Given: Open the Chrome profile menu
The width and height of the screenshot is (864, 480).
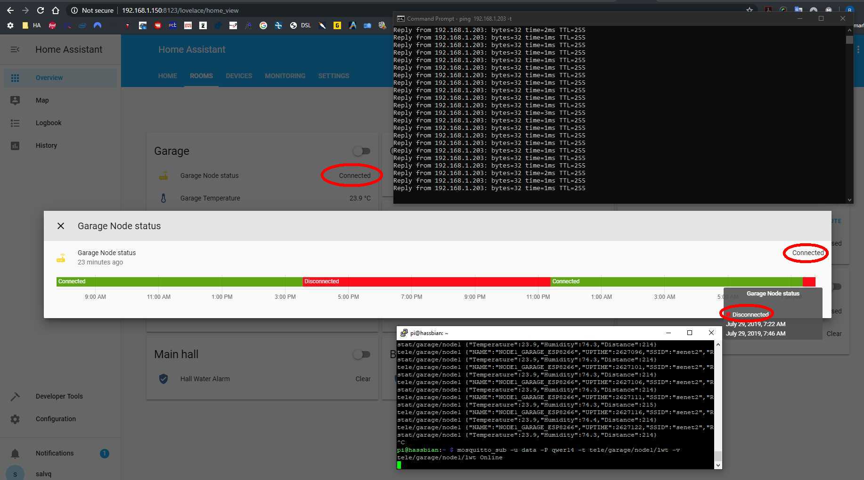Looking at the screenshot, I should point(849,9).
